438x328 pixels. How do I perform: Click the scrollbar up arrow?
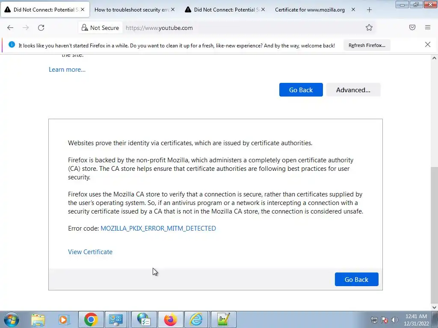(x=434, y=58)
